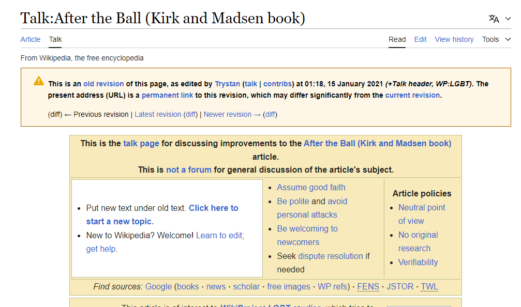Screen dimensions: 521x307
Task: Open 'Be welcoming to newcomers' link
Action: (x=307, y=235)
